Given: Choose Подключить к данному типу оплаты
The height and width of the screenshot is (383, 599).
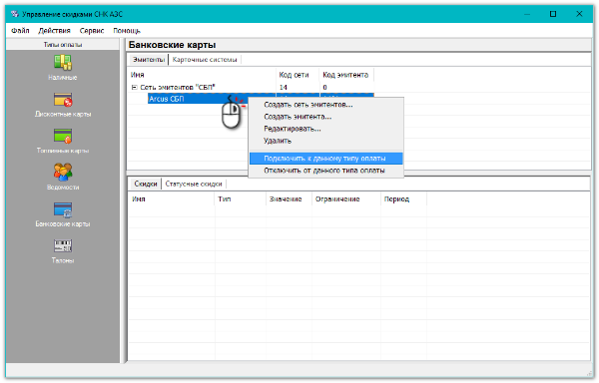Looking at the screenshot, I should (x=325, y=159).
